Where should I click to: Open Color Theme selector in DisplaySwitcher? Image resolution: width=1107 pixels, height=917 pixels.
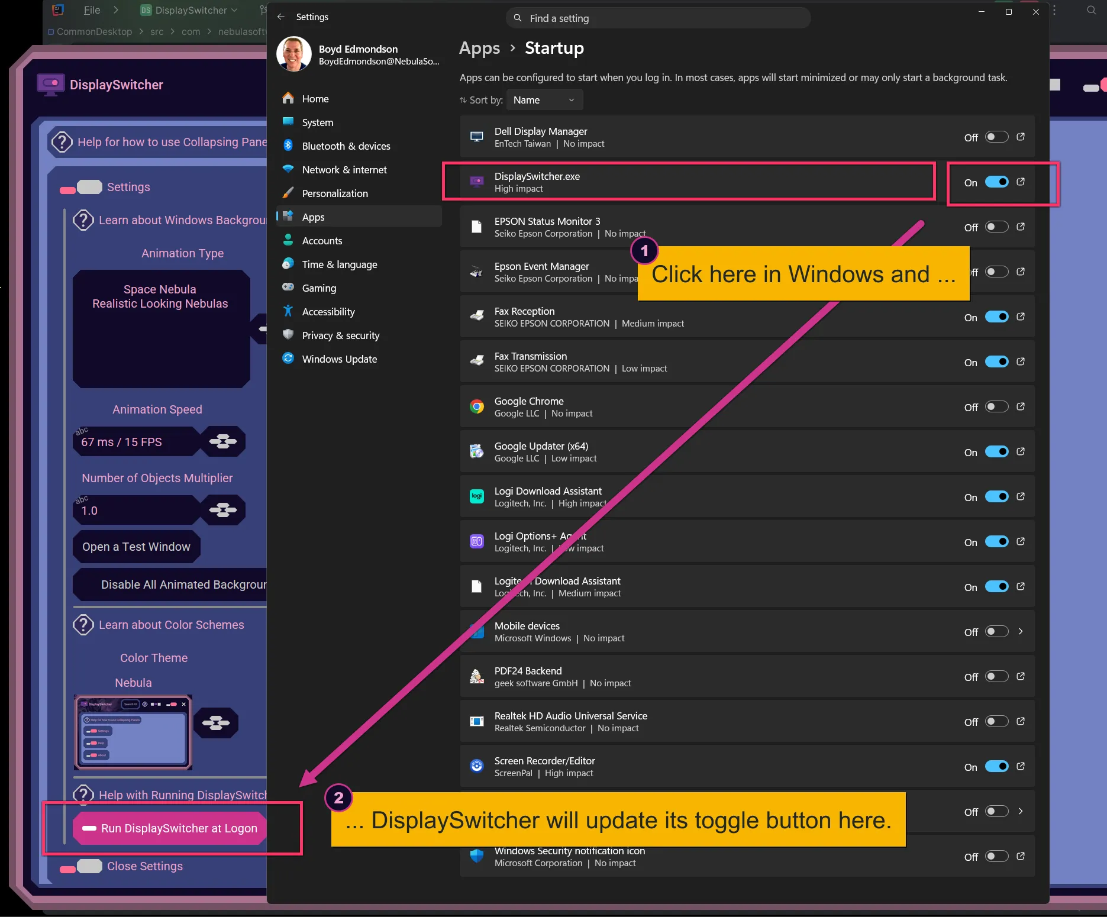[x=216, y=723]
